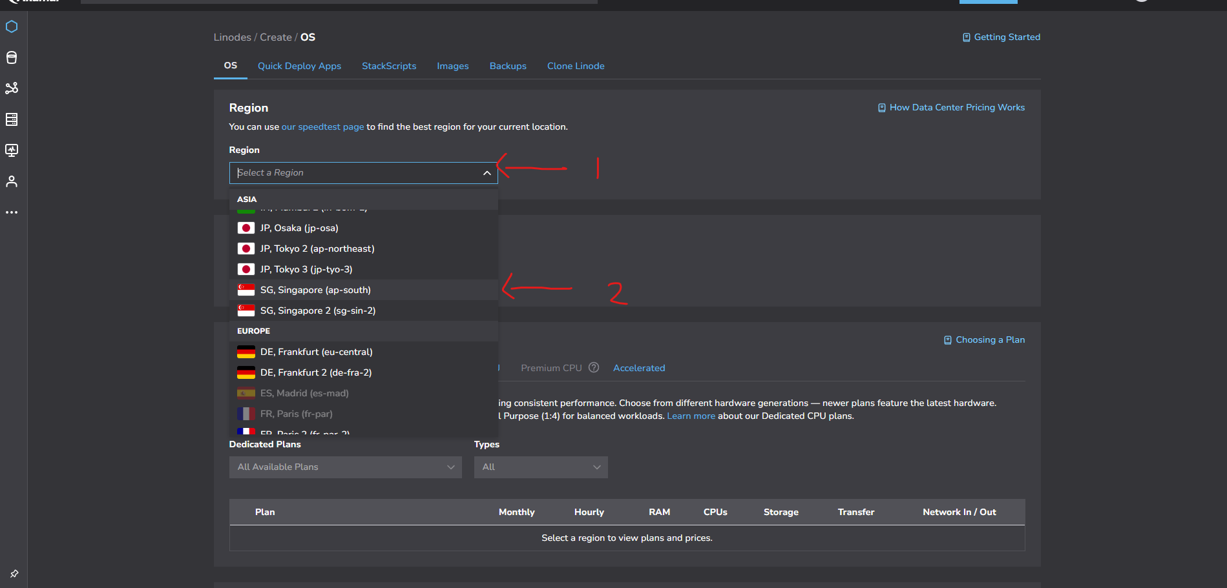The height and width of the screenshot is (588, 1227).
Task: Open the Linodes compute icon in sidebar
Action: pos(12,26)
